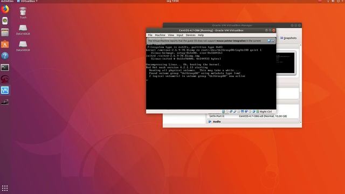Click the red swirl dock icon

coord(5,79)
